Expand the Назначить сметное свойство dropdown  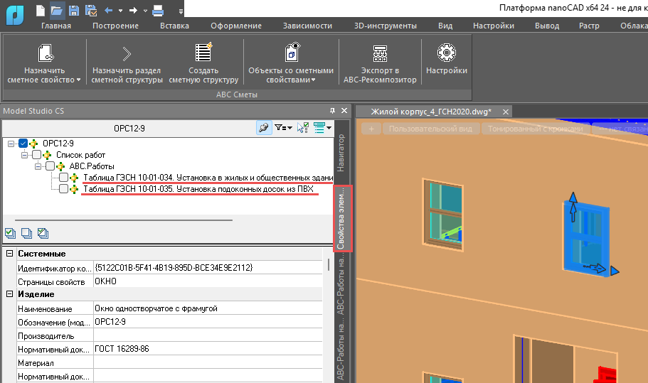[x=78, y=80]
